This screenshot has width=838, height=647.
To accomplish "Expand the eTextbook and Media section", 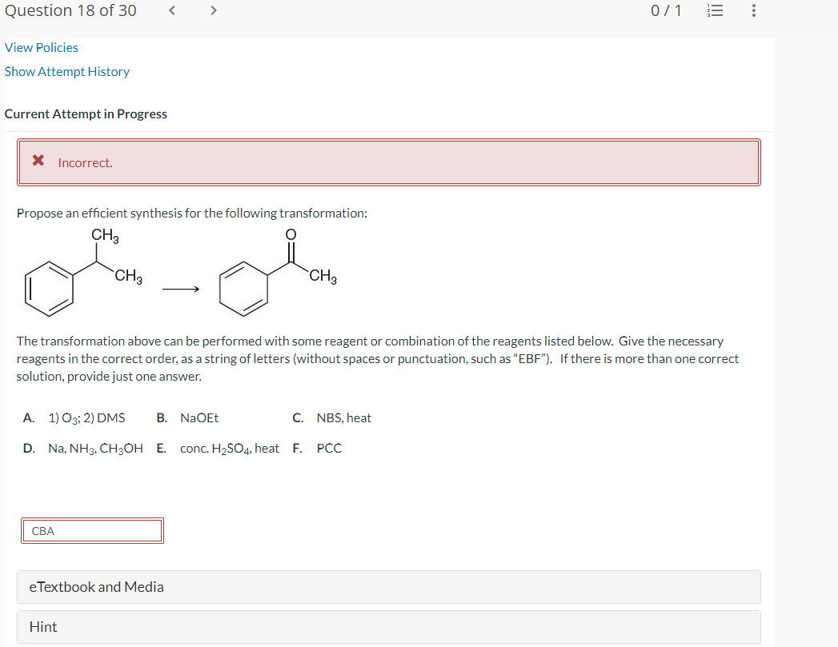I will click(97, 586).
